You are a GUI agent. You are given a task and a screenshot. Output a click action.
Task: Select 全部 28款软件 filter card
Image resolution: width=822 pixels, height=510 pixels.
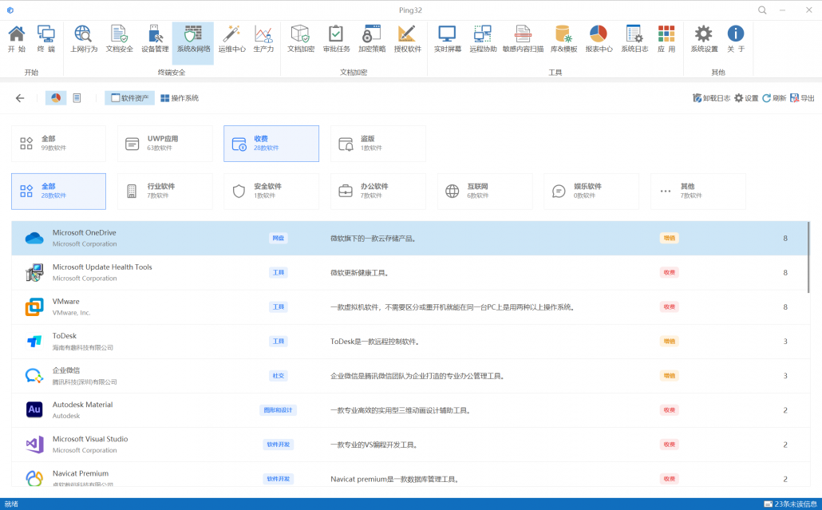tap(59, 192)
